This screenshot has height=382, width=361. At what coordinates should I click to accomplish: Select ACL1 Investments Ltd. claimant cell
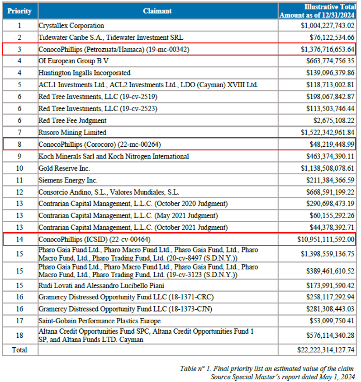tap(158, 85)
